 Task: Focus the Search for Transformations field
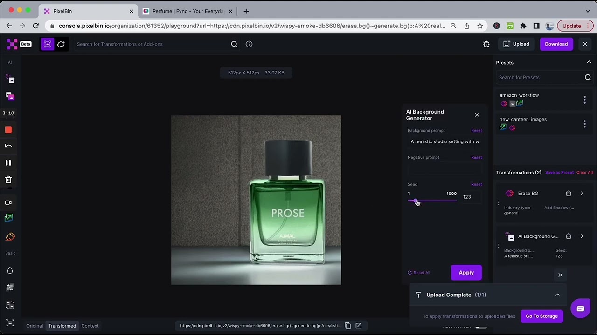coord(152,44)
